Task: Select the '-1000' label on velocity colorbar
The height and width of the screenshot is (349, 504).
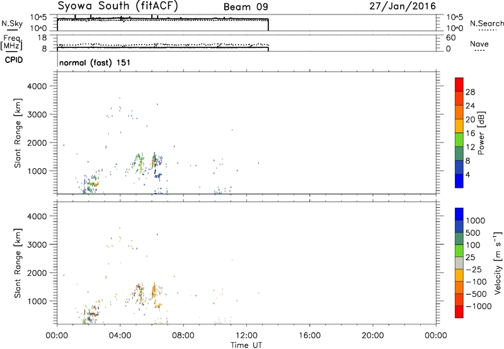Action: (478, 306)
